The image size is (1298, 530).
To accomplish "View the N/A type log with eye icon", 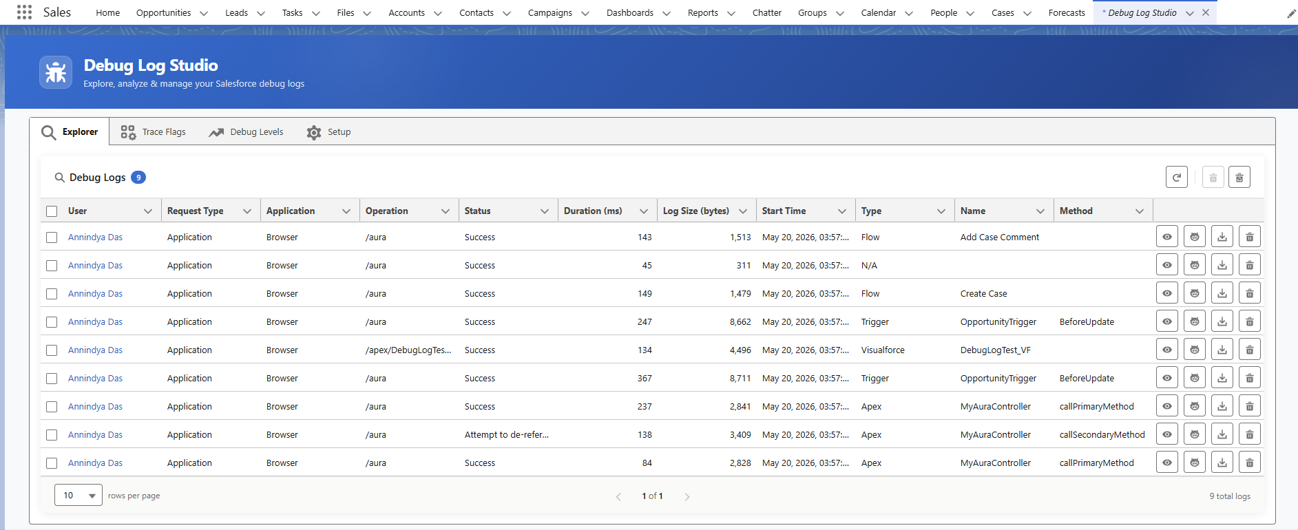I will pos(1167,265).
